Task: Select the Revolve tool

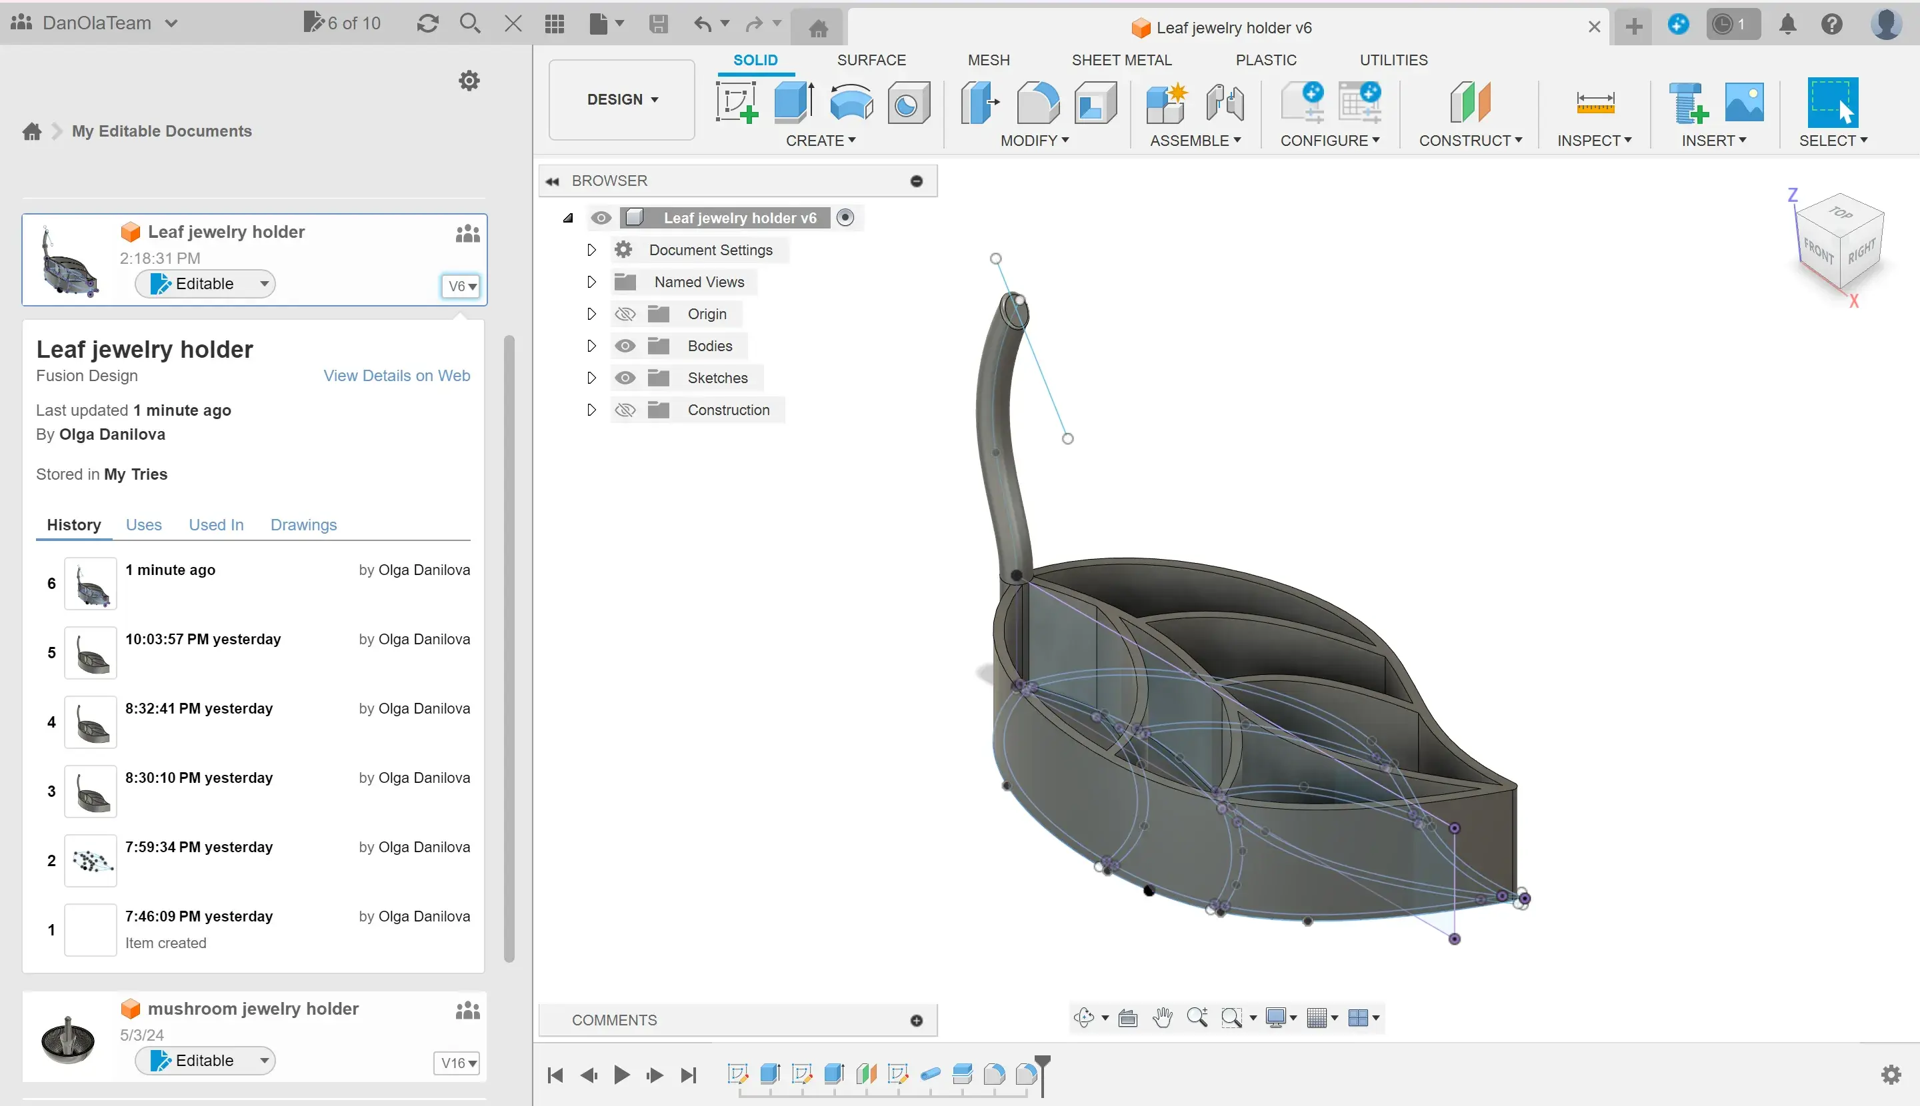Action: pyautogui.click(x=851, y=103)
